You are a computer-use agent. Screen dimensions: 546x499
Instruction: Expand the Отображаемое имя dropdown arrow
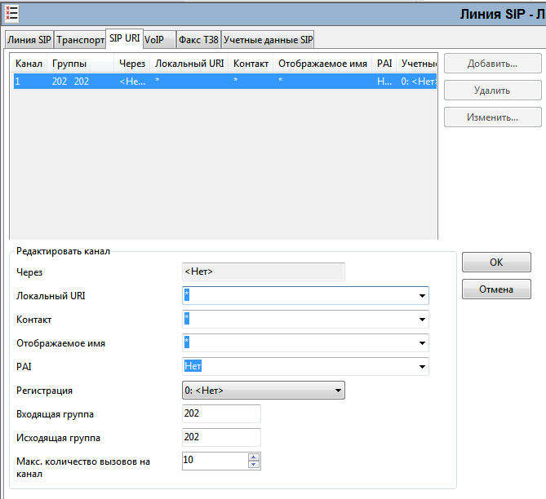tap(422, 343)
